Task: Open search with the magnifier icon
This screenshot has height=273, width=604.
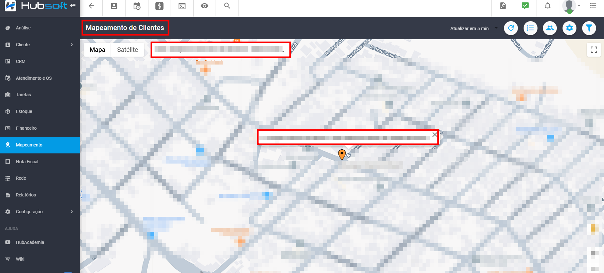Action: 227,6
